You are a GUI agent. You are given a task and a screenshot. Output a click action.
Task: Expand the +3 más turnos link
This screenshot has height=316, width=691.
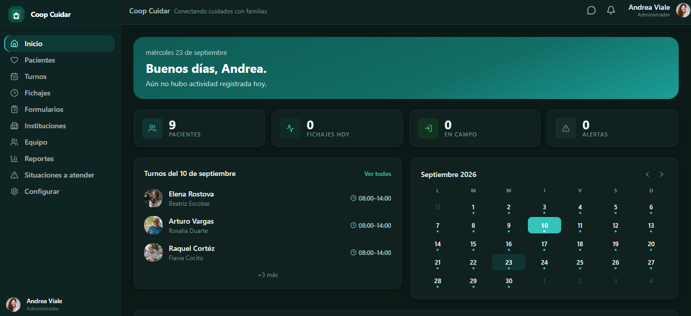coord(268,275)
